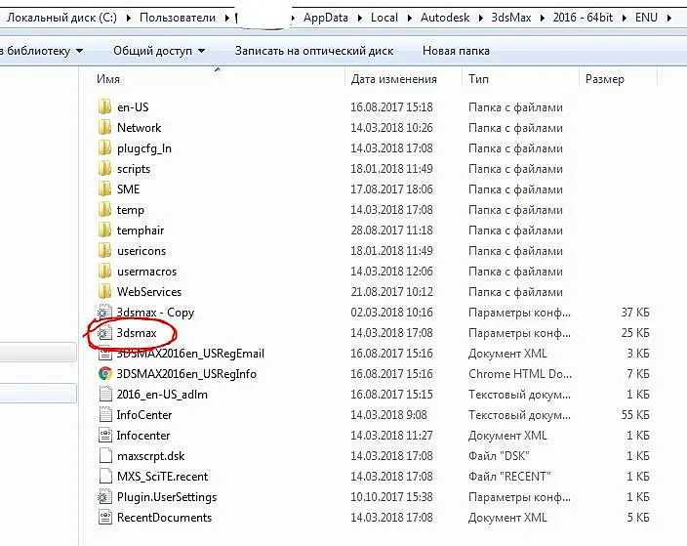Viewport: 687px width, 546px height.
Task: Select the InfoCenter text document icon
Action: [x=105, y=414]
